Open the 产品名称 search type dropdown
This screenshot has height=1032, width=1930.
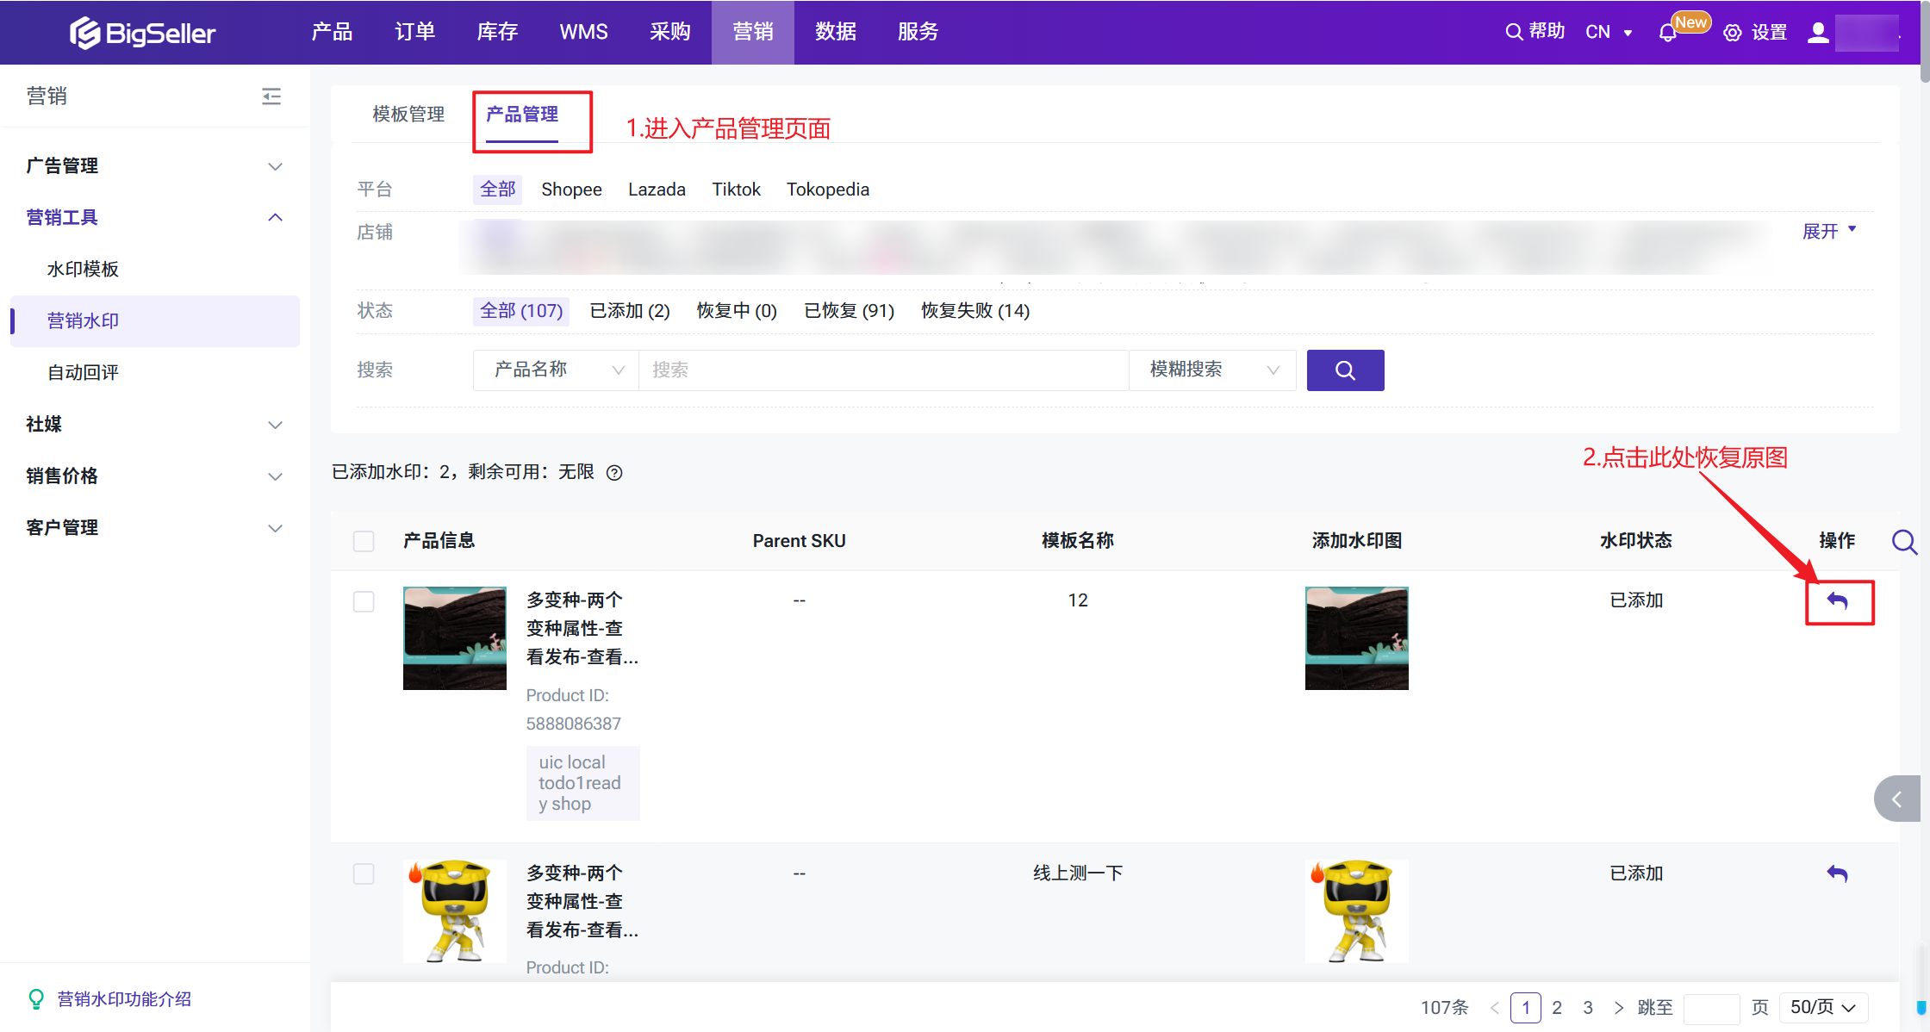(556, 370)
